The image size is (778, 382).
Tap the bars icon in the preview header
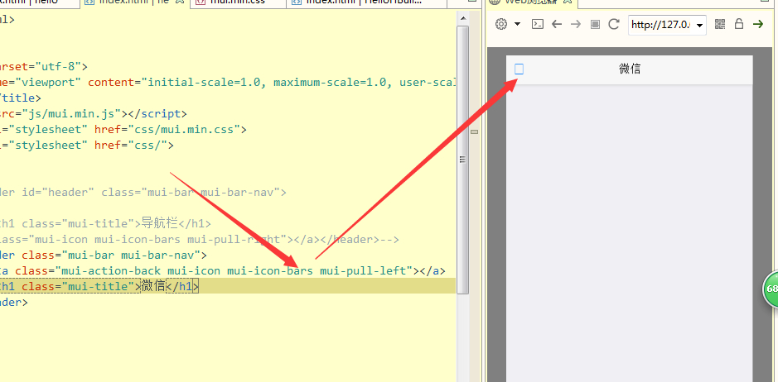coord(519,69)
